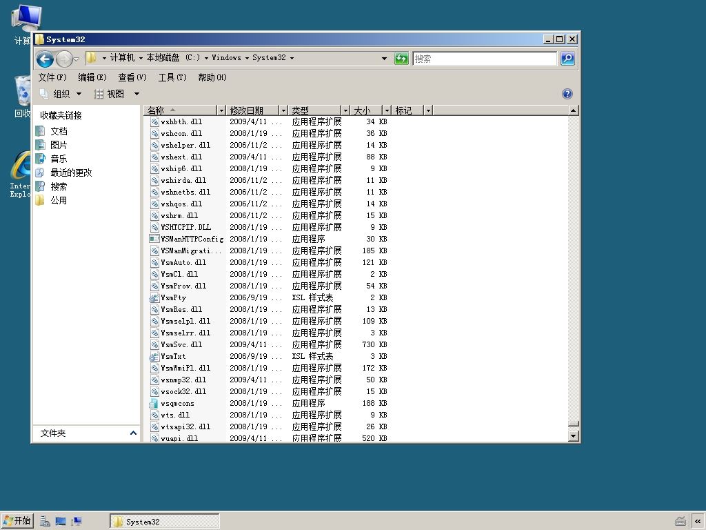Open the 编辑(E) menu
The width and height of the screenshot is (706, 530).
pyautogui.click(x=92, y=77)
